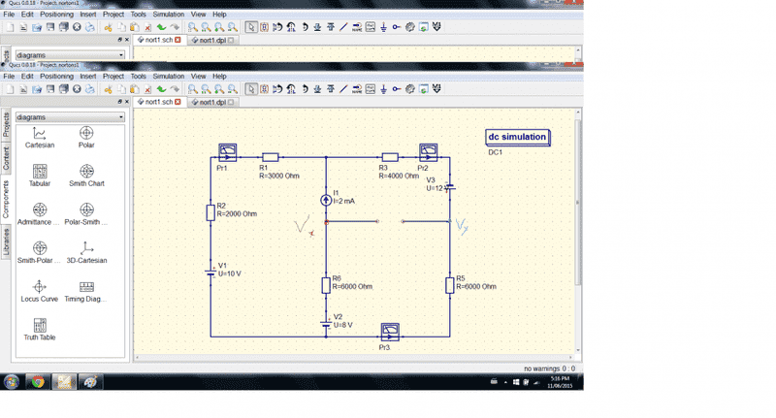Viewport: 776px width, 418px height.
Task: Open the Simulation menu
Action: 168,77
